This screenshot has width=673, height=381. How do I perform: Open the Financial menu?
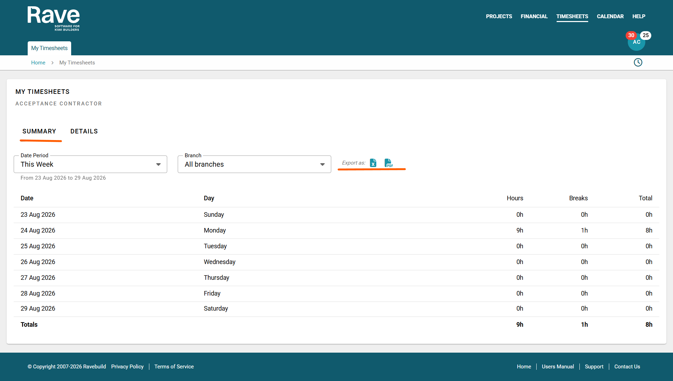pos(534,16)
